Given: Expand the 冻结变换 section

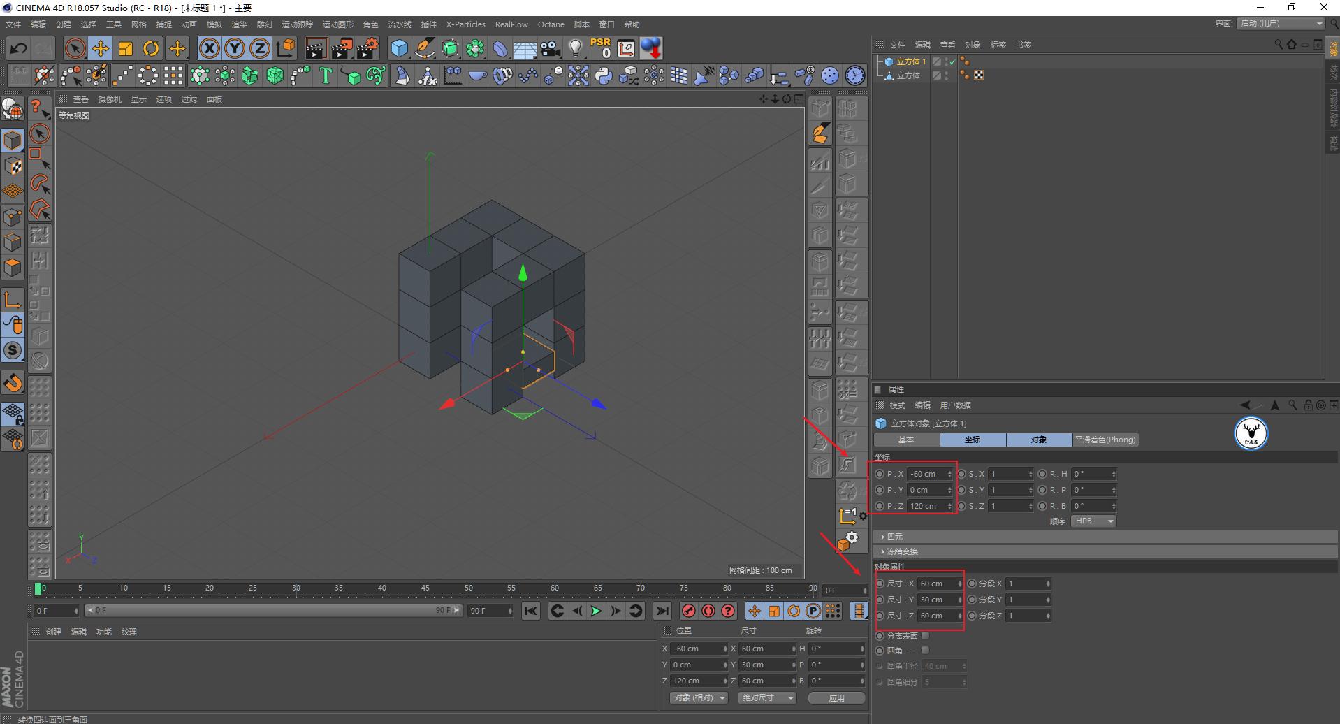Looking at the screenshot, I should (901, 551).
